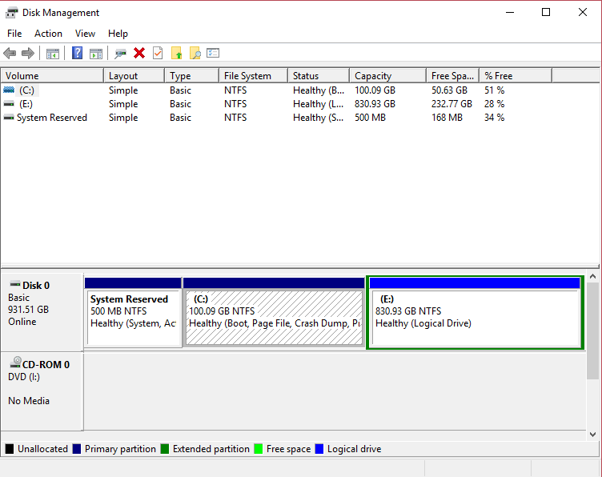Screen dimensions: 602x477
Task: Click the red X Delete icon
Action: [139, 53]
